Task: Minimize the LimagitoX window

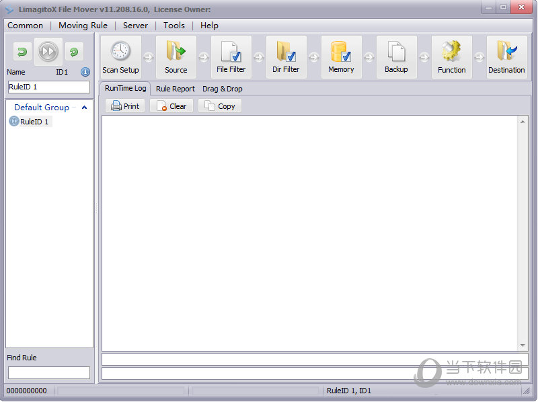Action: tap(489, 7)
